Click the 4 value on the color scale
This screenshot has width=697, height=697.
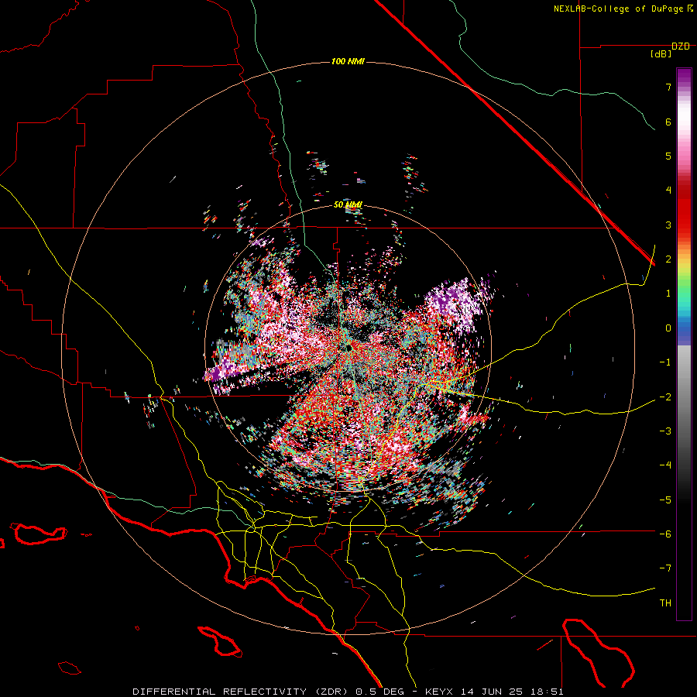[x=668, y=191]
